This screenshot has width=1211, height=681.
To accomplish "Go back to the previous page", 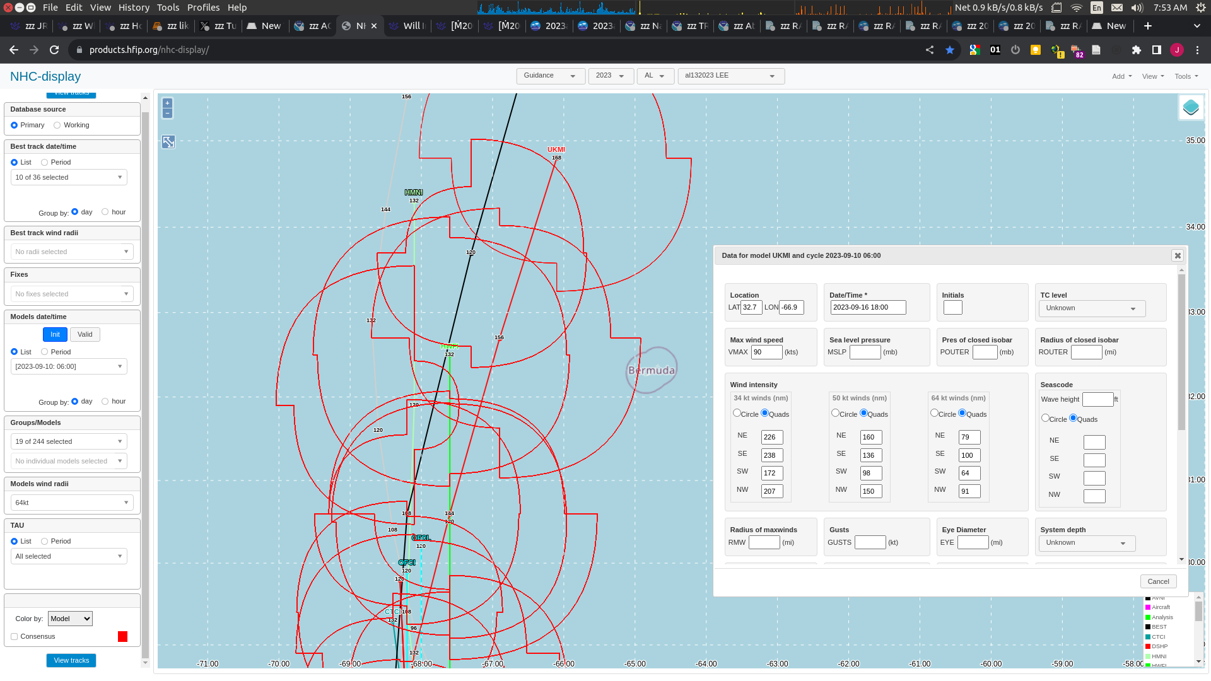I will click(x=14, y=50).
